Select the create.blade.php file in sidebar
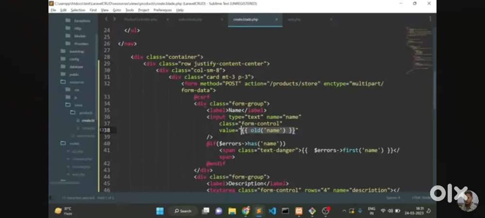485x218 pixels. point(88,120)
